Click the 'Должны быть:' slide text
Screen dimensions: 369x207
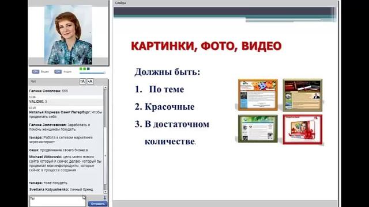coord(167,72)
